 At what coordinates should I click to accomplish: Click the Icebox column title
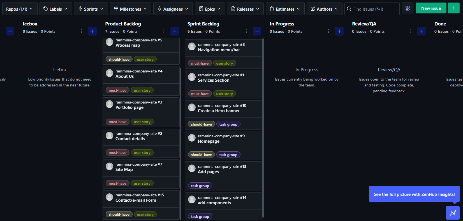click(30, 24)
